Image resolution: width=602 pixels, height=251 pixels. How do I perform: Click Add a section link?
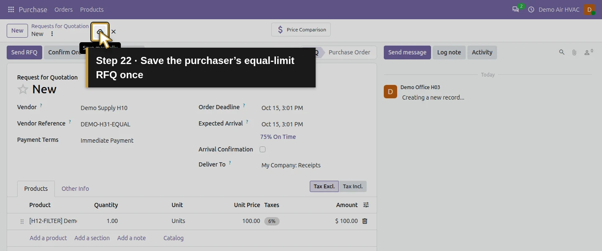[92, 238]
